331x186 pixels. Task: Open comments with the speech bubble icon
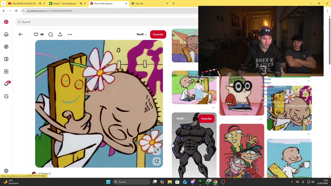pyautogui.click(x=50, y=34)
